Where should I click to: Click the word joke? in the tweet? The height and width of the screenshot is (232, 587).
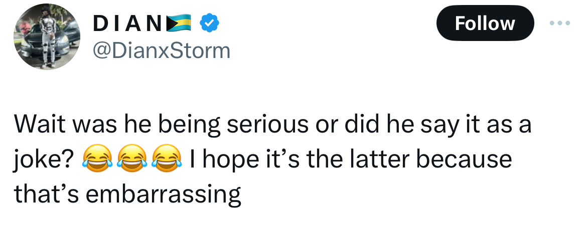point(45,159)
